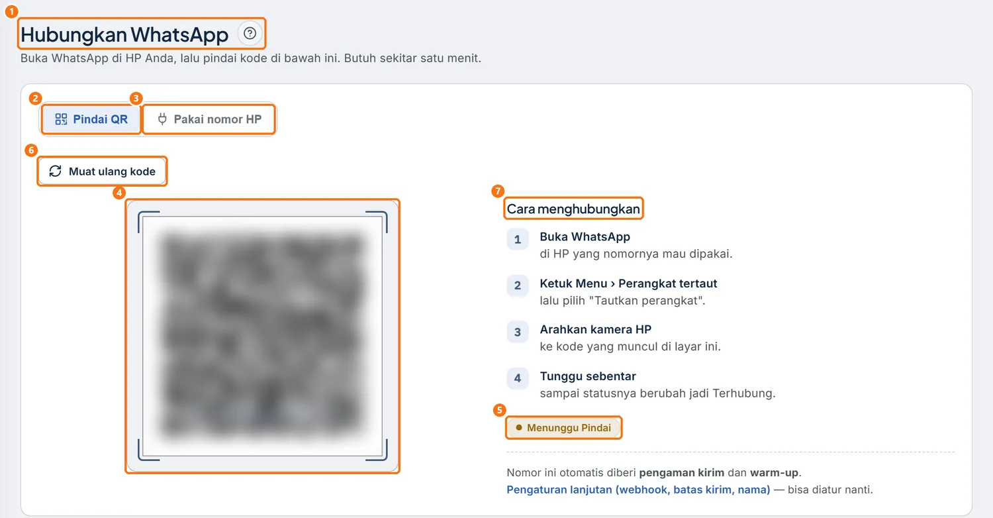This screenshot has height=518, width=993.
Task: Click the Ketuk Menu › Perangkat tertaut text
Action: 629,284
